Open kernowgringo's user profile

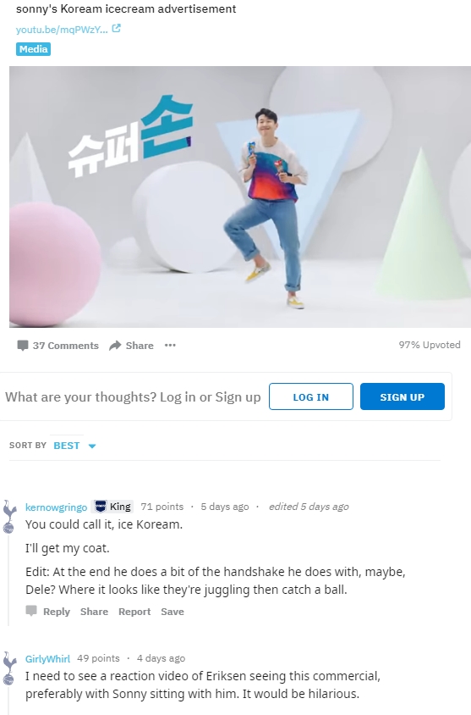pyautogui.click(x=56, y=507)
